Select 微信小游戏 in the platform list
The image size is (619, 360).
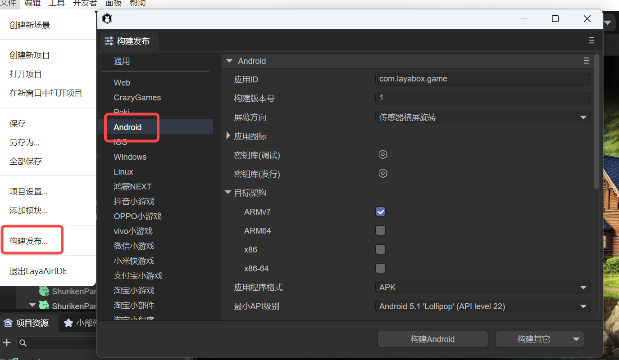pyautogui.click(x=134, y=246)
